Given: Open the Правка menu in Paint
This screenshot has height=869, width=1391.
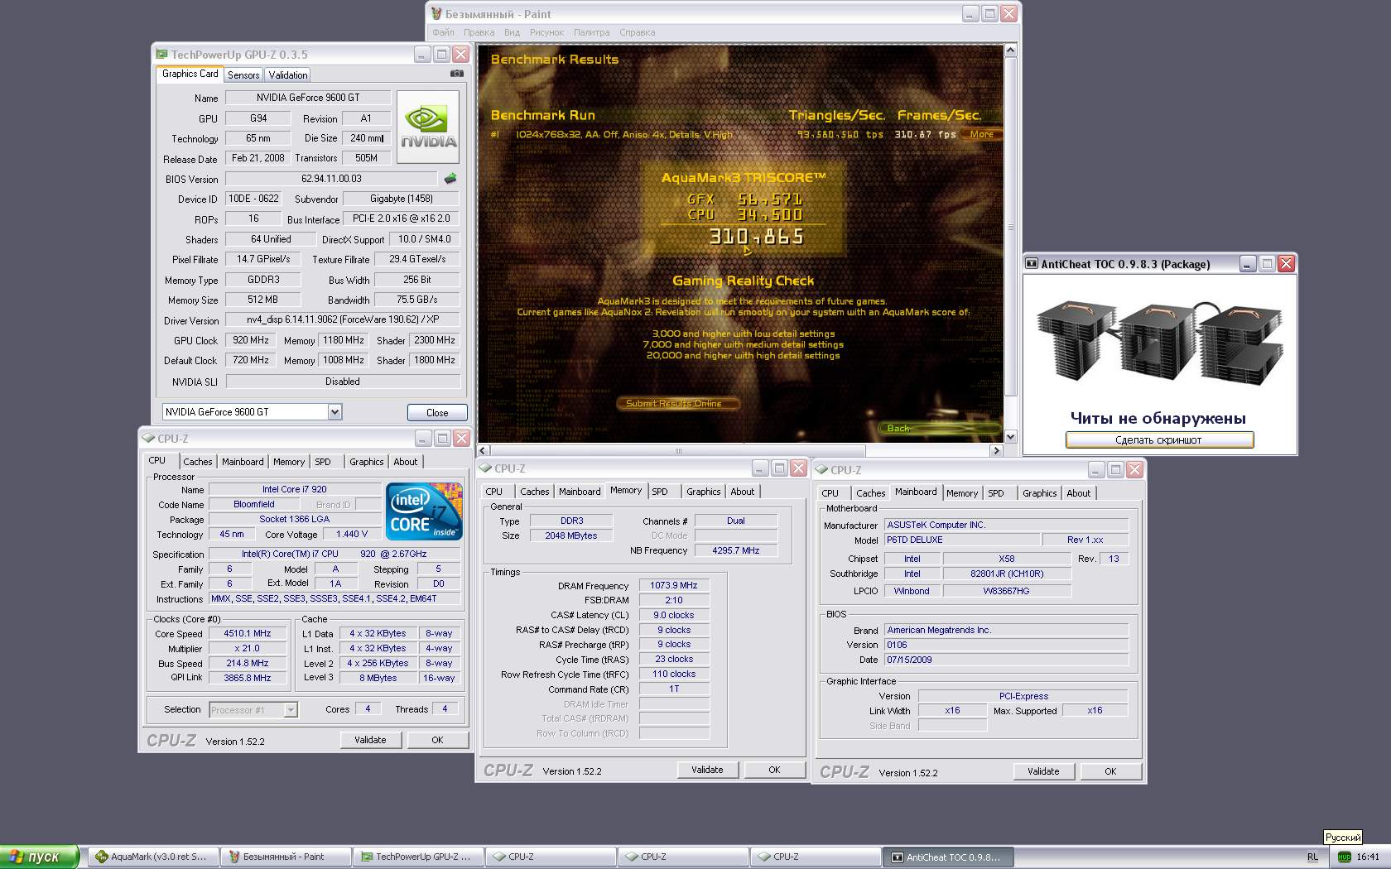Looking at the screenshot, I should point(479,32).
